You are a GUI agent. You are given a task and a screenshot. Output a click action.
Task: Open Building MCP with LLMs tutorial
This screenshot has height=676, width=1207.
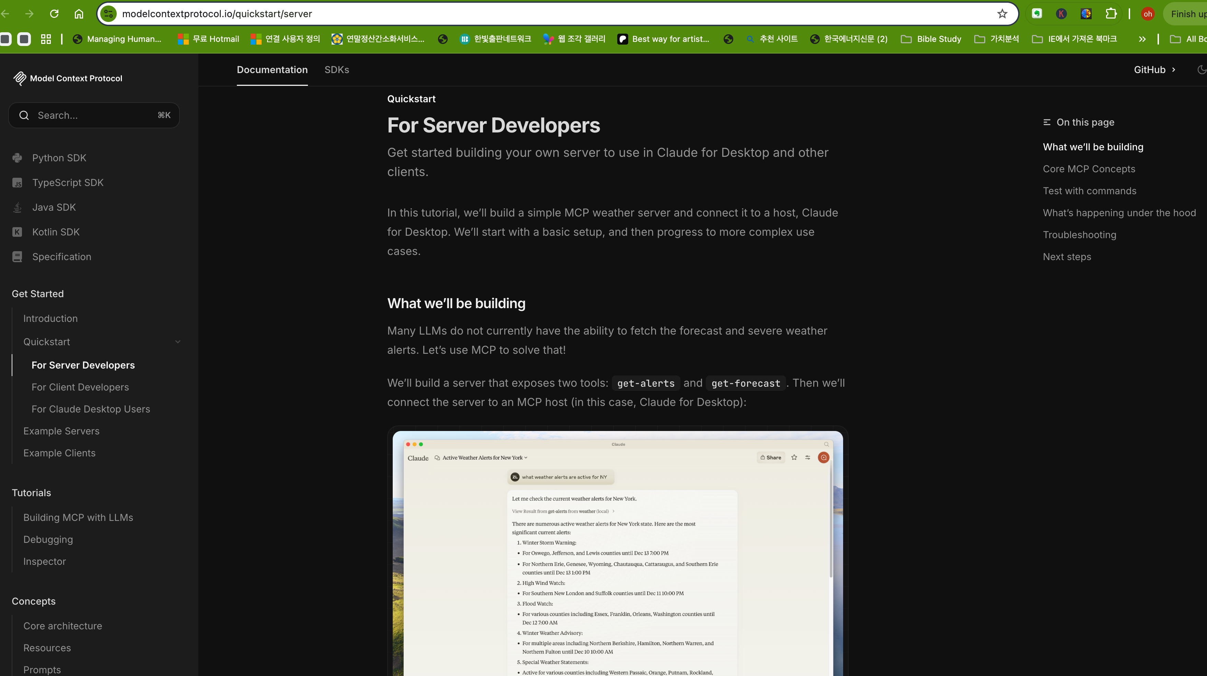tap(78, 518)
